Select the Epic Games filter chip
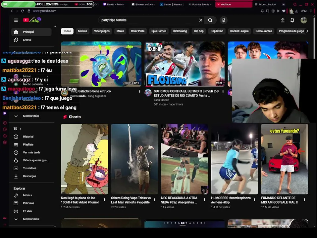Viewport: 317px width, 238px height. point(159,31)
